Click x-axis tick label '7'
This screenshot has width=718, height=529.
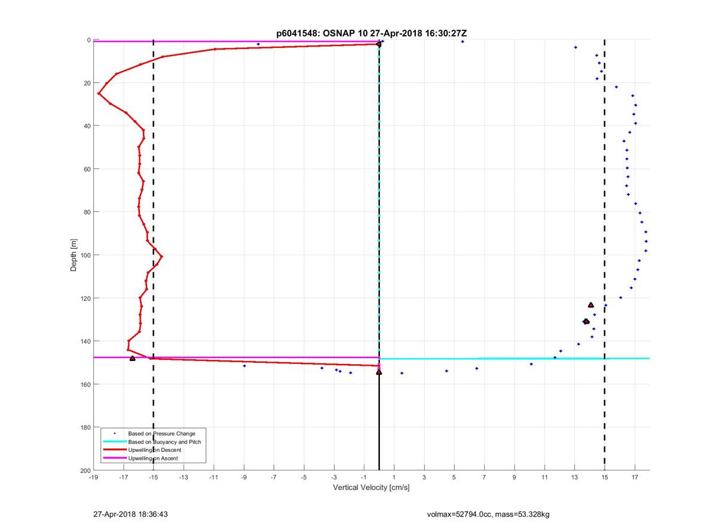tap(484, 477)
